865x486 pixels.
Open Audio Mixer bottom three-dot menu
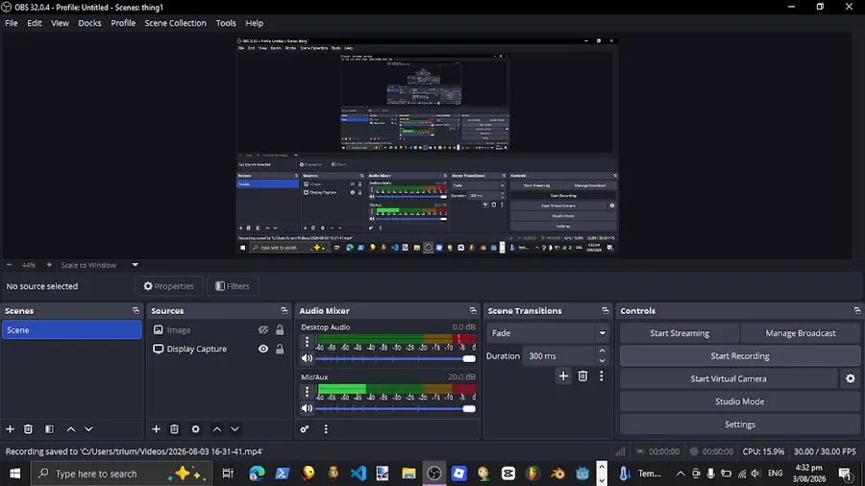pos(326,428)
